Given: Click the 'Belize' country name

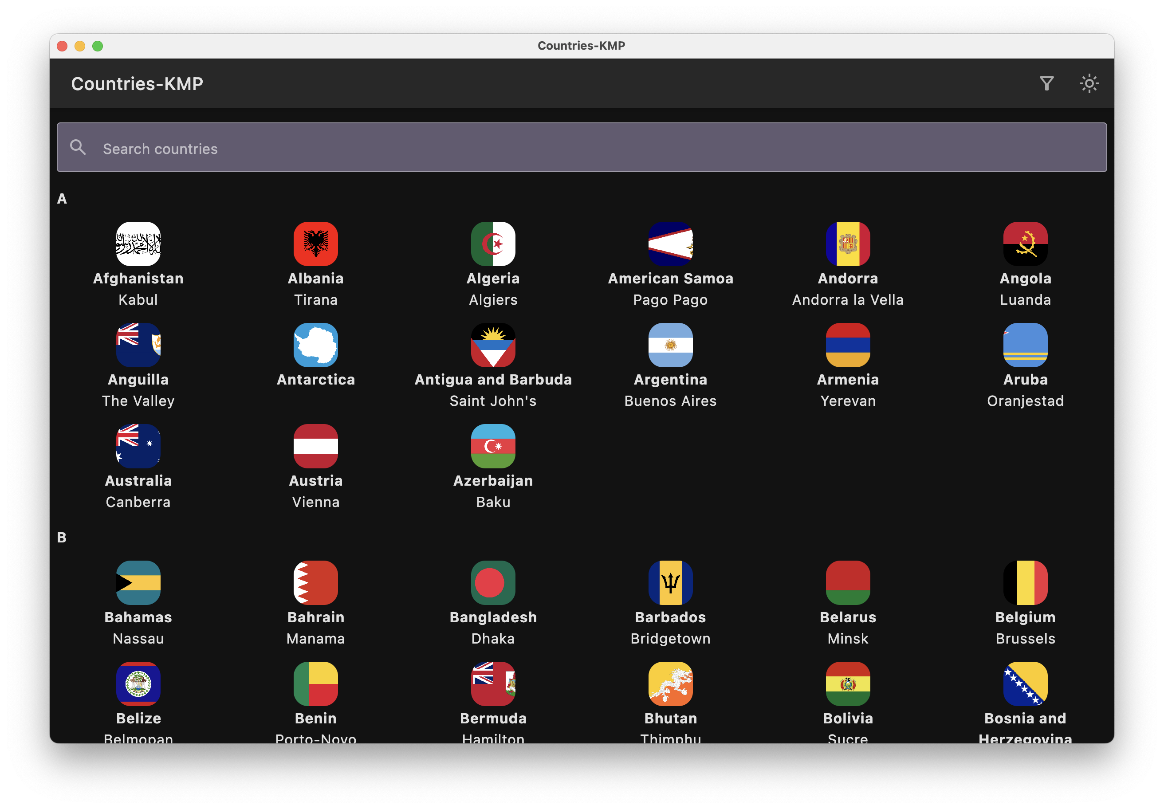Looking at the screenshot, I should pos(138,719).
